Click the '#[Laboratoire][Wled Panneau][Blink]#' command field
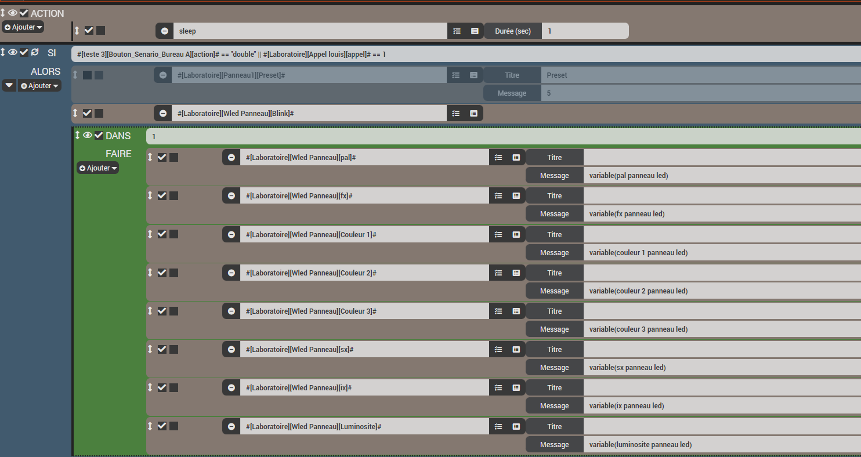This screenshot has height=457, width=861. [x=309, y=114]
